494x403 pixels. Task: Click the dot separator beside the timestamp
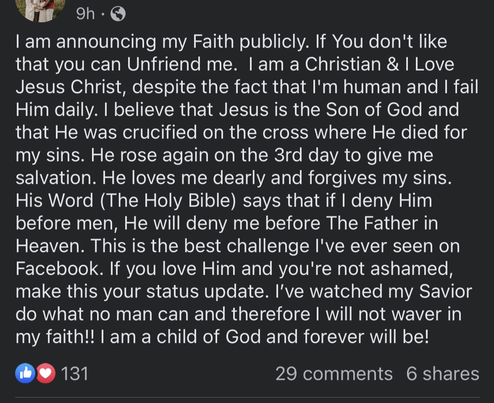point(102,14)
